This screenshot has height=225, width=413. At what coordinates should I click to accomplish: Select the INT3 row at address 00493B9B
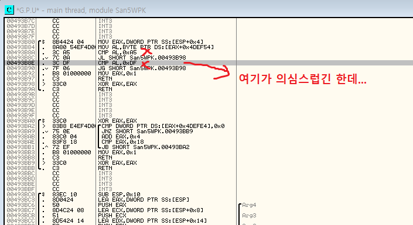[x=105, y=94]
